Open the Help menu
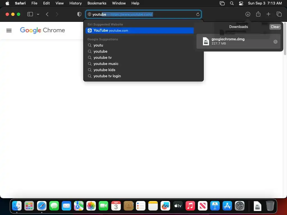The height and width of the screenshot is (215, 287). 135,3
